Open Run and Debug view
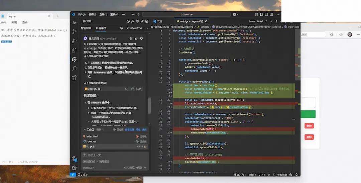The height and width of the screenshot is (183, 361). click(x=74, y=41)
